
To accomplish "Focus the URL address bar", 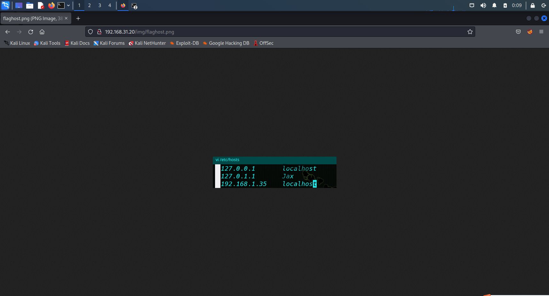I will pos(280,32).
